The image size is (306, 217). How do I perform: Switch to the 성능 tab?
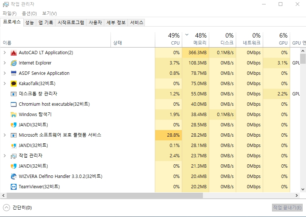(30, 22)
